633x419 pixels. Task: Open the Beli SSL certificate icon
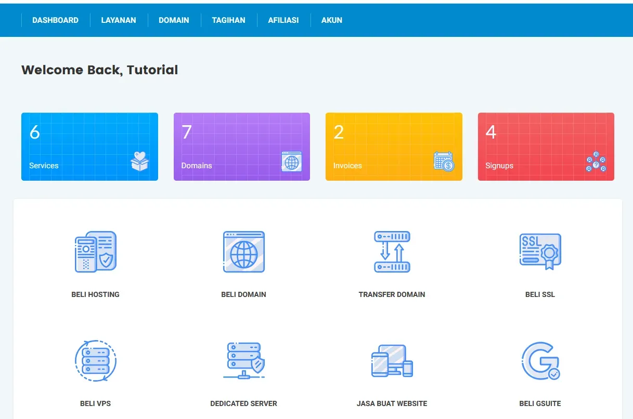[x=540, y=252]
